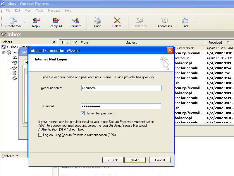Click the Password input field
This screenshot has width=234, height=176.
pos(121,106)
